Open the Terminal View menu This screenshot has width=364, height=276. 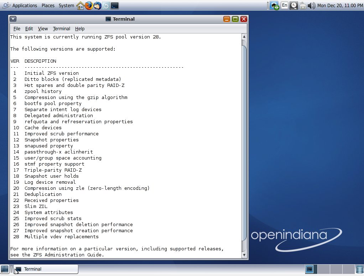[x=43, y=29]
